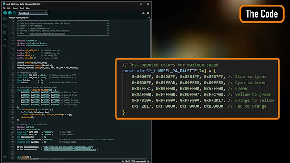Open the notifications bell in status bar
This screenshot has width=290, height=163.
[x=148, y=161]
